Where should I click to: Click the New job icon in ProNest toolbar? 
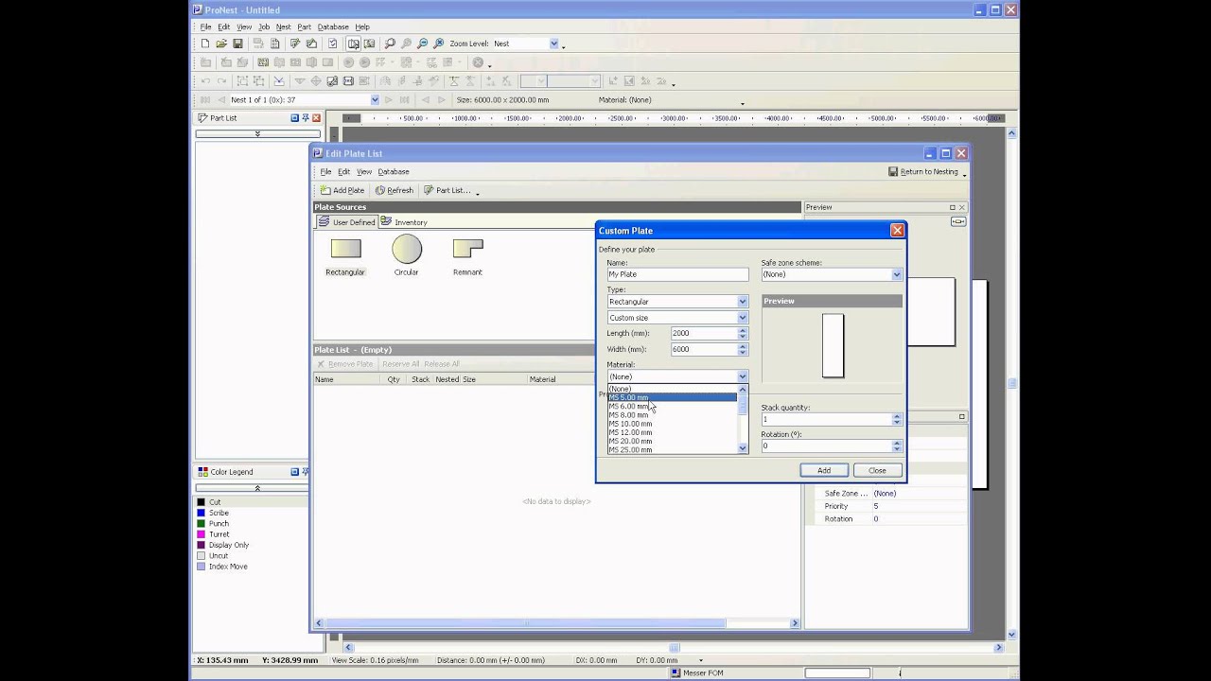[204, 44]
